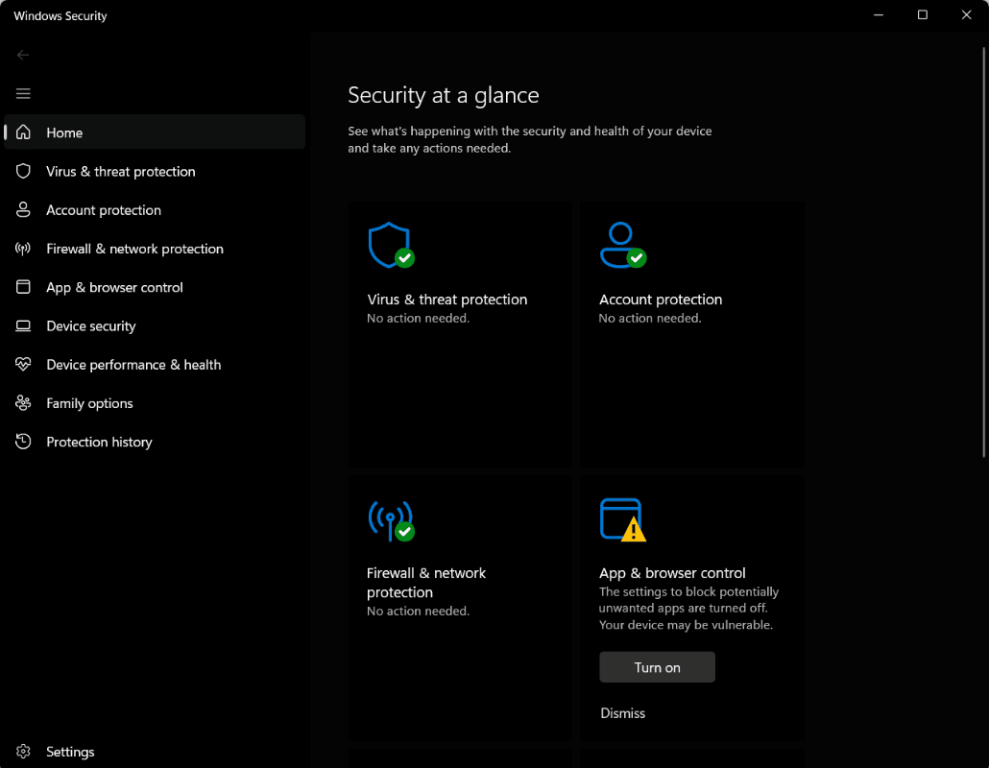Collapse the navigation pane with the hamburger button

tap(23, 93)
